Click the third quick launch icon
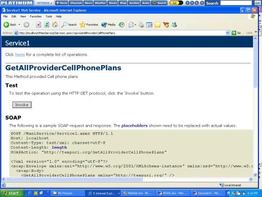262x197 pixels. pos(41,193)
